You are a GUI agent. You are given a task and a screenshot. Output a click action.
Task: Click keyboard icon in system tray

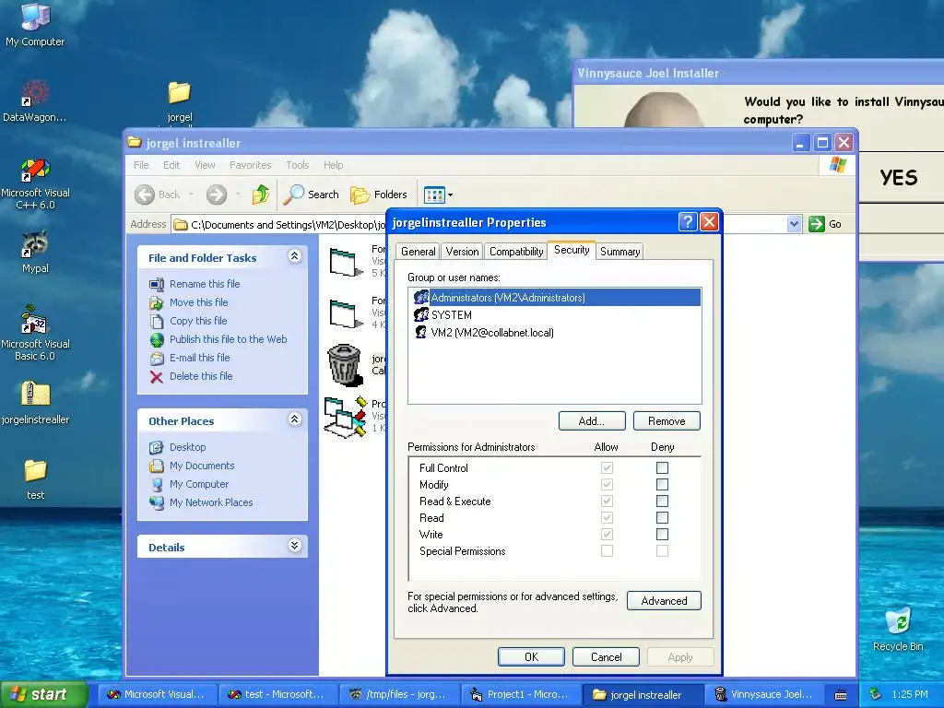[x=841, y=695]
